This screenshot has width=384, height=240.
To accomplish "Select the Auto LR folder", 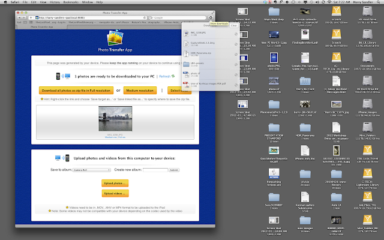I will click(x=336, y=197).
